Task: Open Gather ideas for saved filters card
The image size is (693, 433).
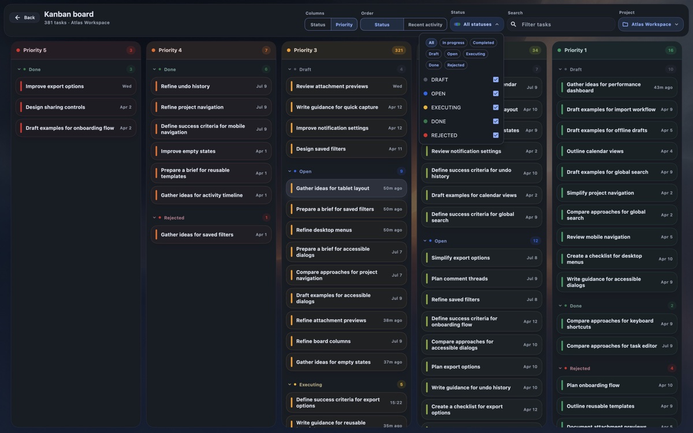Action: [x=211, y=234]
